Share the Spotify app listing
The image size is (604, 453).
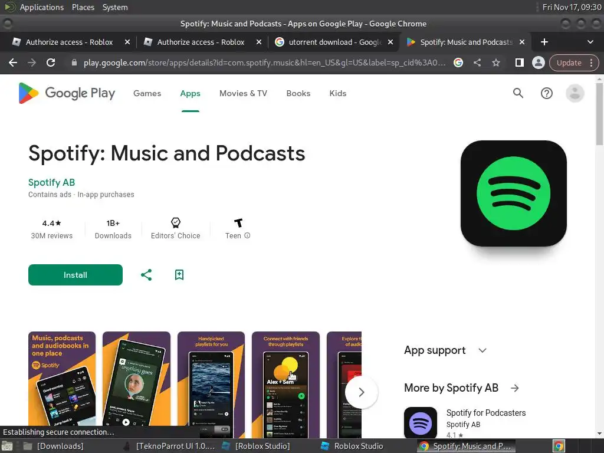click(146, 275)
